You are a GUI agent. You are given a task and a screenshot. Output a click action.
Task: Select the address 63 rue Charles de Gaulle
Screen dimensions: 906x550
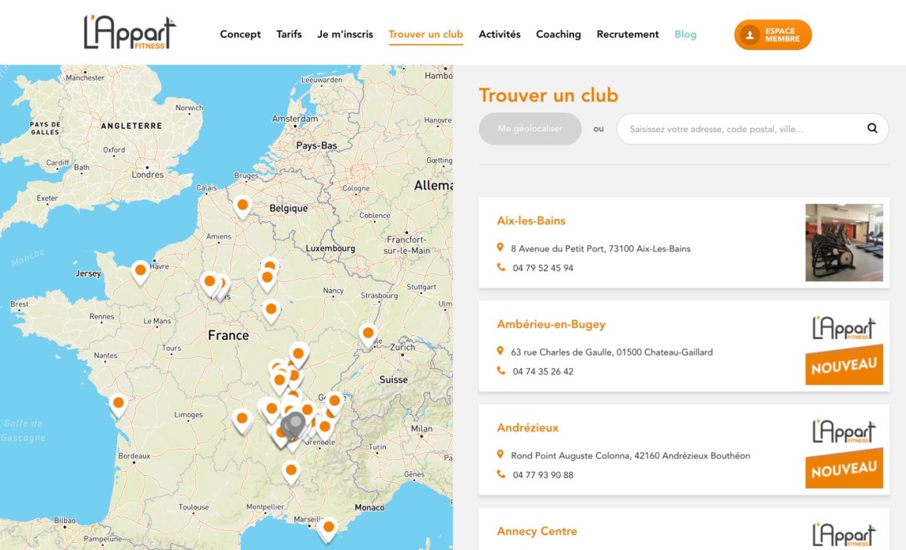click(x=612, y=352)
